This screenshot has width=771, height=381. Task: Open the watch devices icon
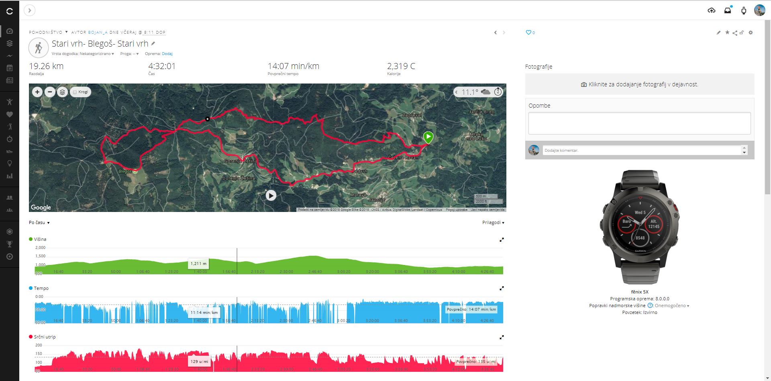[x=743, y=11]
